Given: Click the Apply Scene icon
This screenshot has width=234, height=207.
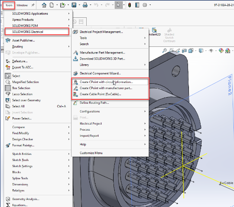Looking at the screenshot, I should pyautogui.click(x=228, y=51).
